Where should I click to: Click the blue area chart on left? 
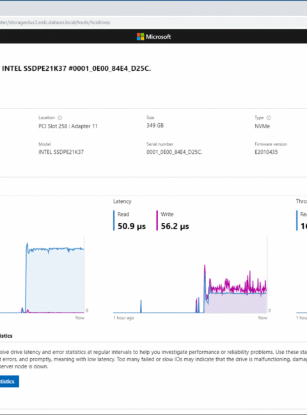[x=42, y=275]
